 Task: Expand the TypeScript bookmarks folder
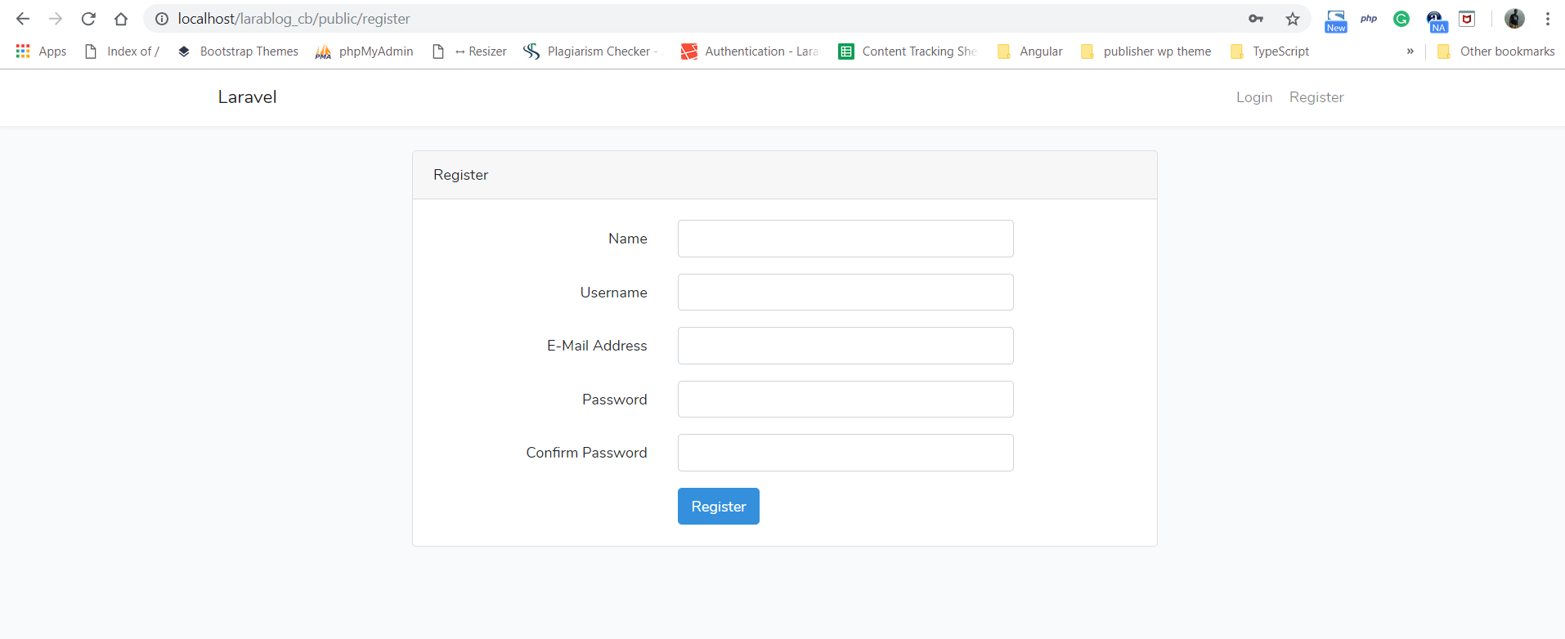click(x=1269, y=51)
